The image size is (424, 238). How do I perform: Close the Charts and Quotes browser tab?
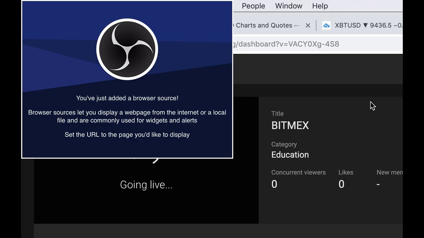[x=308, y=25]
